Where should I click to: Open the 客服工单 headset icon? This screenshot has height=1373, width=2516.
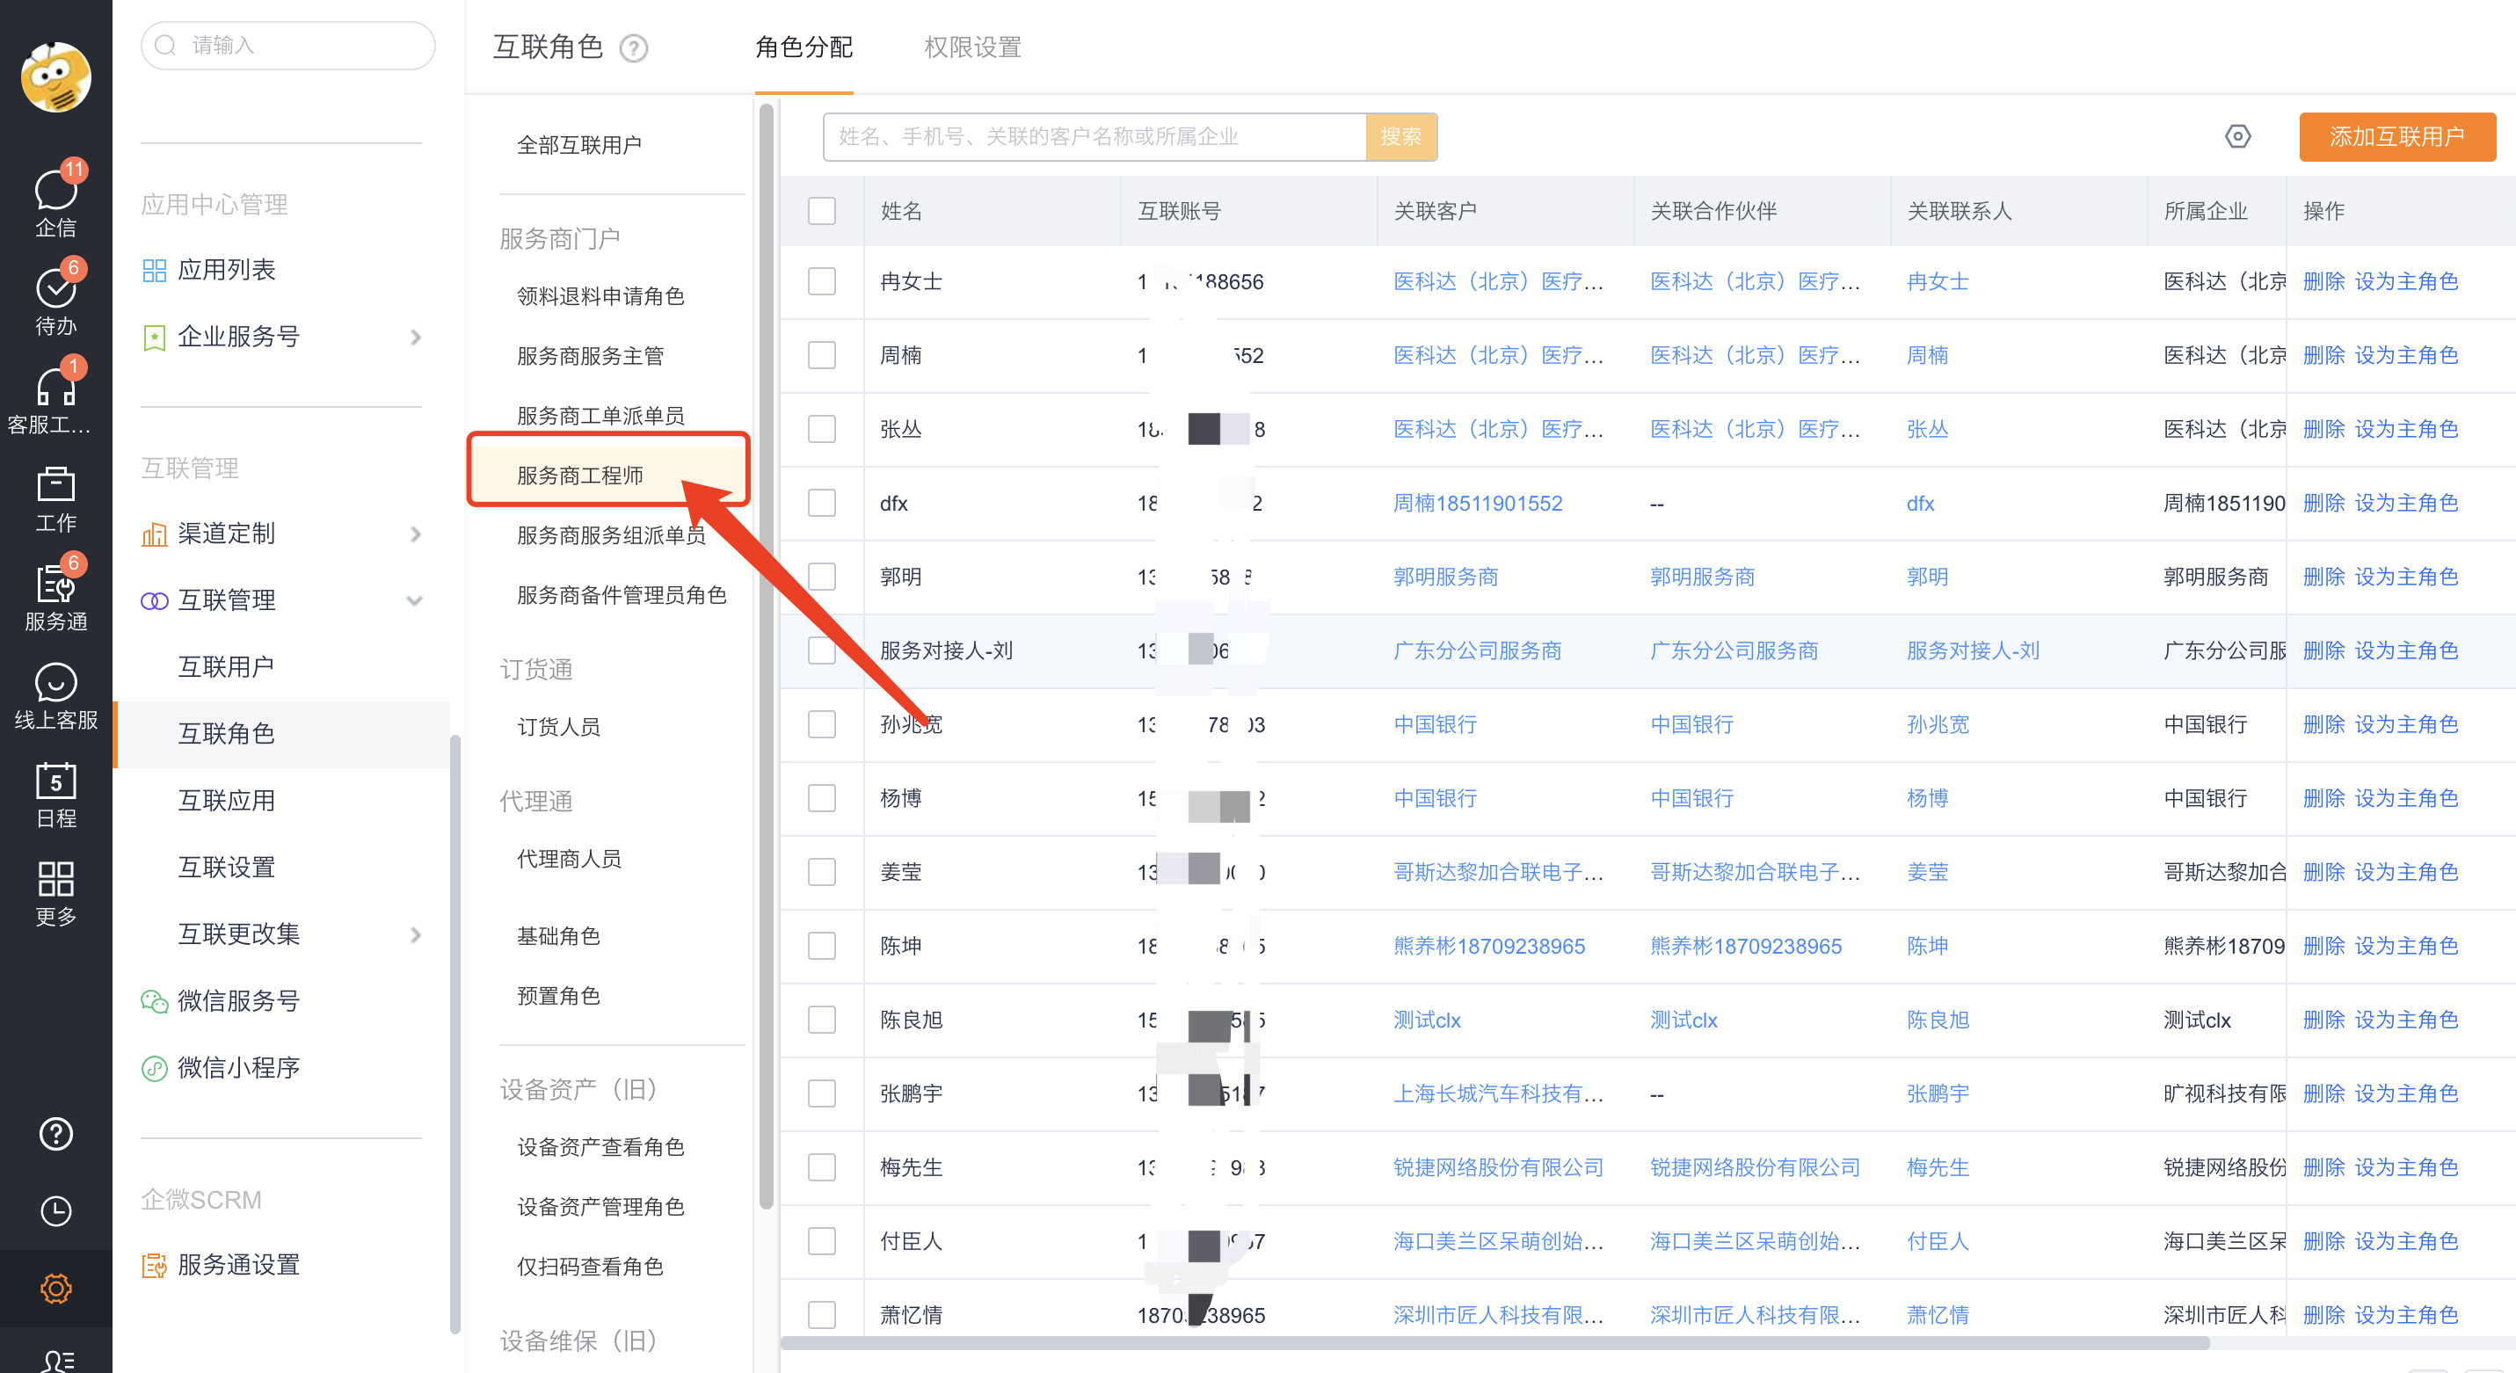tap(55, 397)
